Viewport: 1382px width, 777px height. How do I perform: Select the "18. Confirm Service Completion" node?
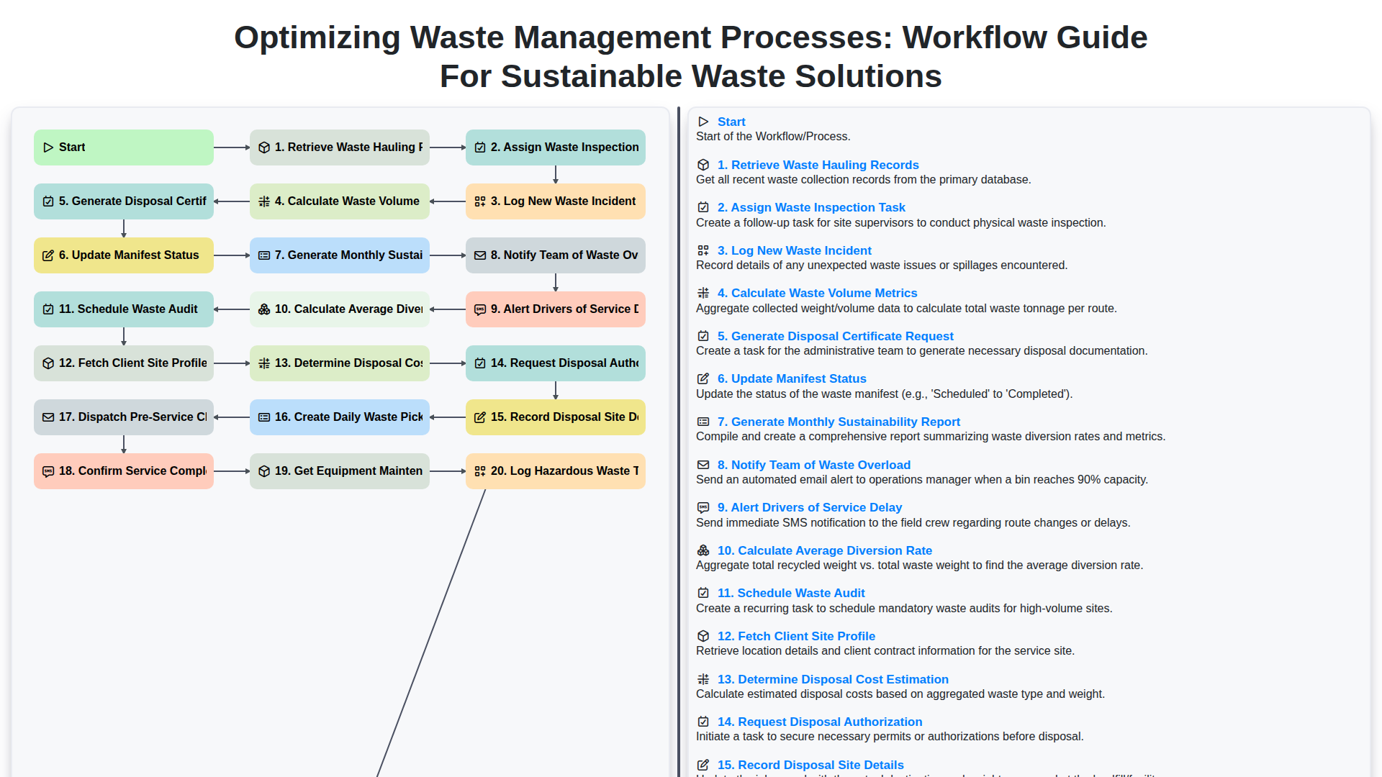tap(123, 471)
